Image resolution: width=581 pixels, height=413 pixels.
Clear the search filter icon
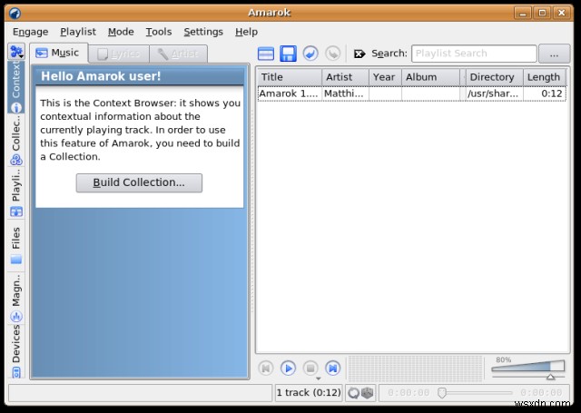[x=359, y=54]
